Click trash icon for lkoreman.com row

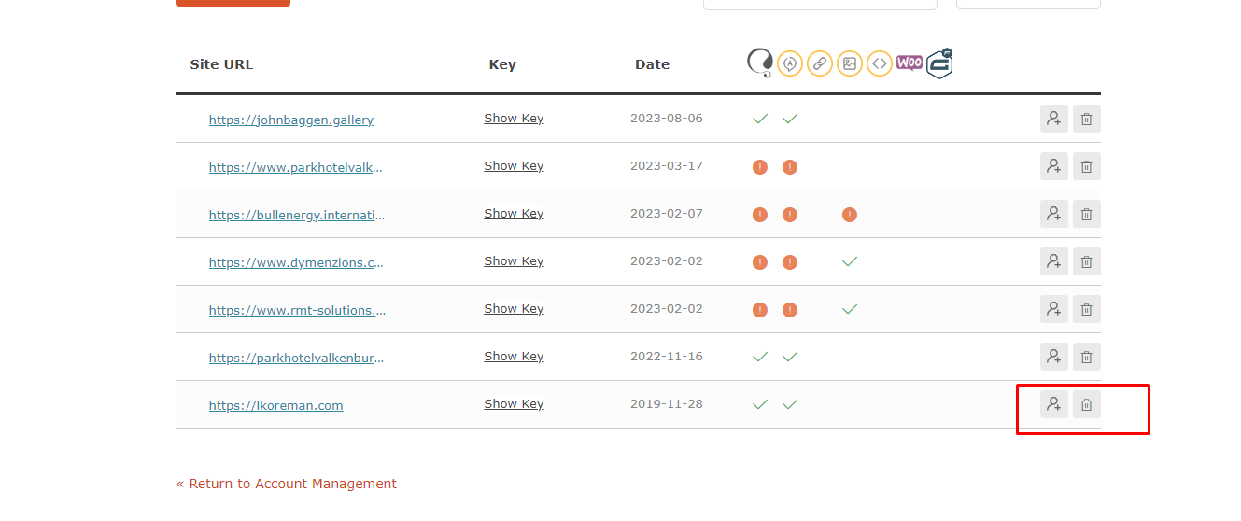click(x=1087, y=404)
